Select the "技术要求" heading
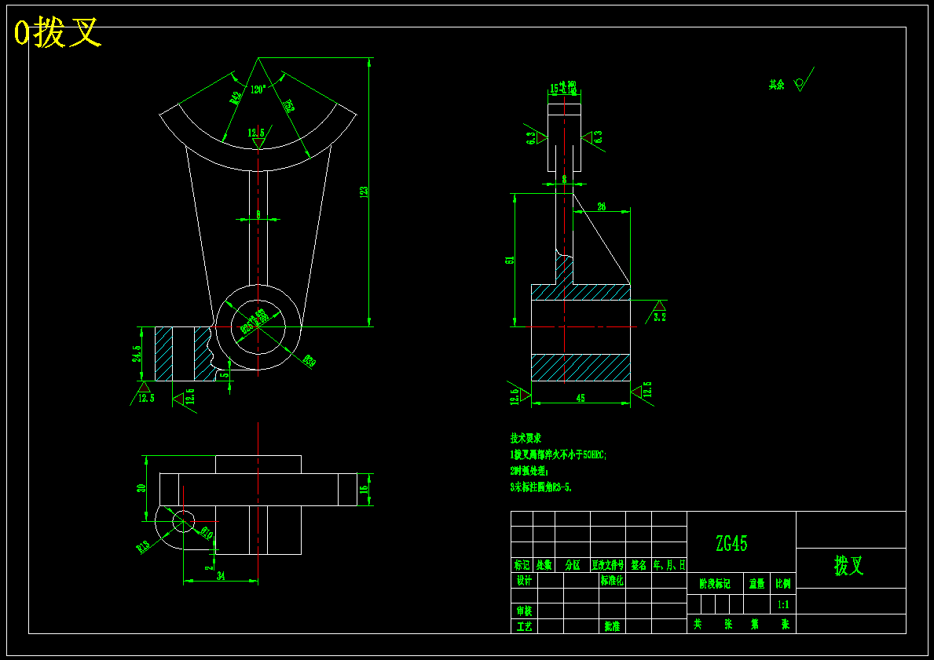Viewport: 934px width, 660px height. (x=526, y=438)
